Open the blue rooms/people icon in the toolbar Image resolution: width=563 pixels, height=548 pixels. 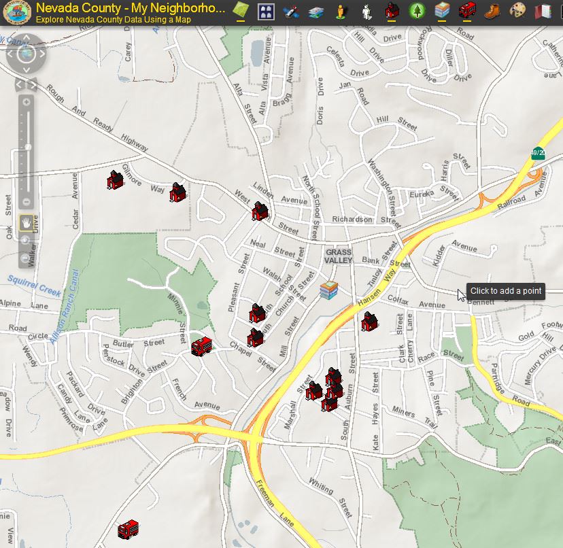265,10
